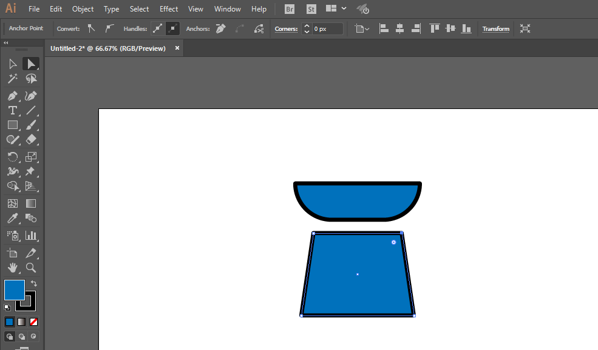Select the Column Graph tool
Viewport: 598px width, 350px height.
pos(31,236)
